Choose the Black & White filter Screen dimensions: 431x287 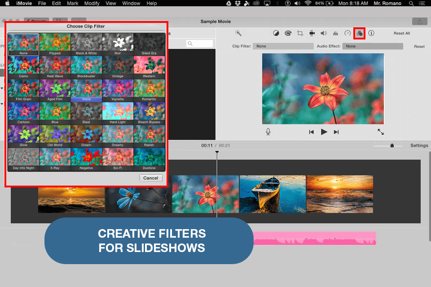pos(86,44)
